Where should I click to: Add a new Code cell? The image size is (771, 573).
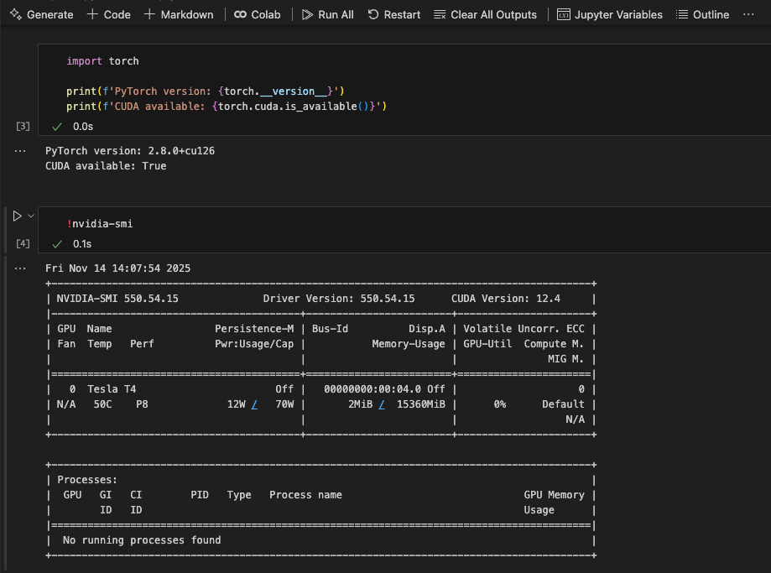pos(109,14)
